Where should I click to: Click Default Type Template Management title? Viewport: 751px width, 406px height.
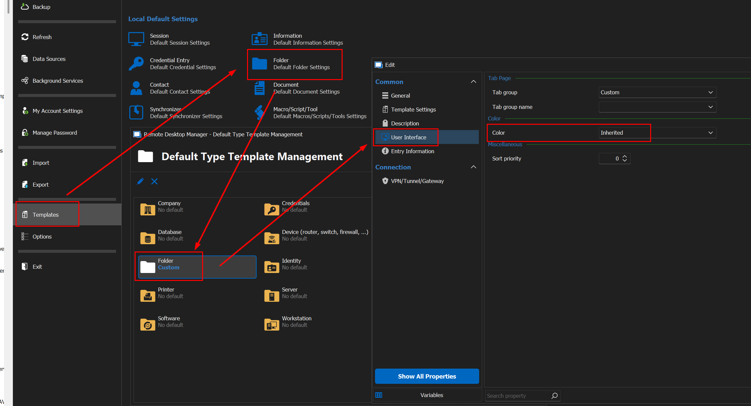click(x=252, y=157)
